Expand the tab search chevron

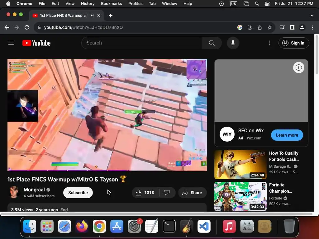(x=312, y=16)
